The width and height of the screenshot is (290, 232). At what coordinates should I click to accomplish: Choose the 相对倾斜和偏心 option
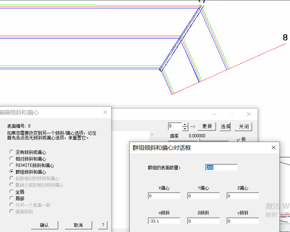12,159
